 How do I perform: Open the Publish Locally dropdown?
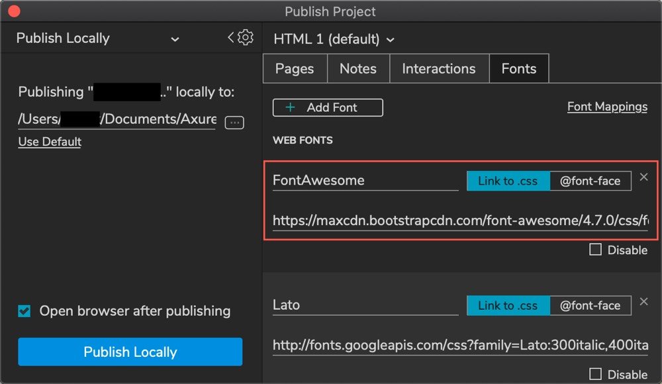[x=97, y=38]
